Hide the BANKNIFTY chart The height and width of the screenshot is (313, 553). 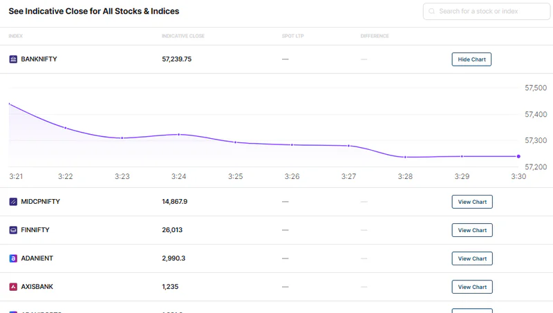click(x=471, y=59)
